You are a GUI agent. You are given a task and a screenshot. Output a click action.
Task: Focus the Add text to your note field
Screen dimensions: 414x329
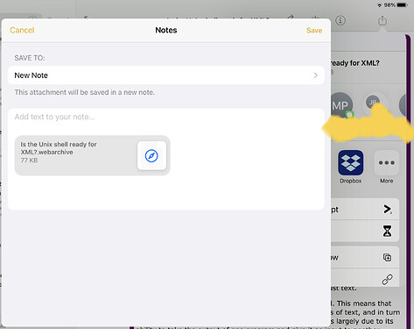point(166,117)
